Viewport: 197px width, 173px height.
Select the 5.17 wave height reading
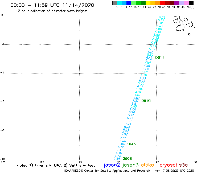154,43
